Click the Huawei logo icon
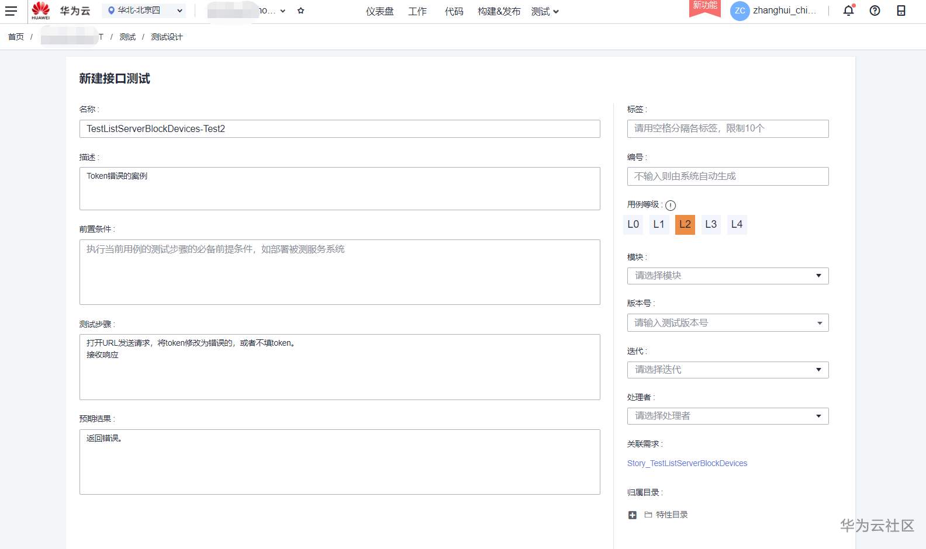This screenshot has height=549, width=926. click(x=41, y=11)
